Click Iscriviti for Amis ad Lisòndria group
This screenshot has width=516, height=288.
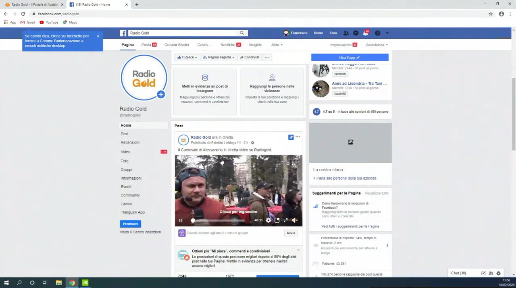(340, 94)
